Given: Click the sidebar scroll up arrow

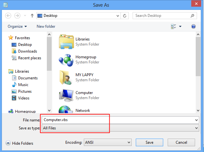Looking at the screenshot, I should point(49,34).
